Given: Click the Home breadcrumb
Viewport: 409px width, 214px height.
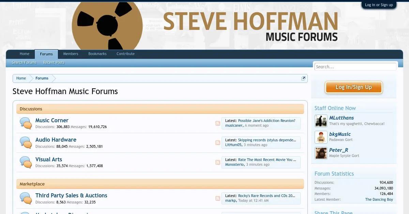Looking at the screenshot, I should coord(21,78).
